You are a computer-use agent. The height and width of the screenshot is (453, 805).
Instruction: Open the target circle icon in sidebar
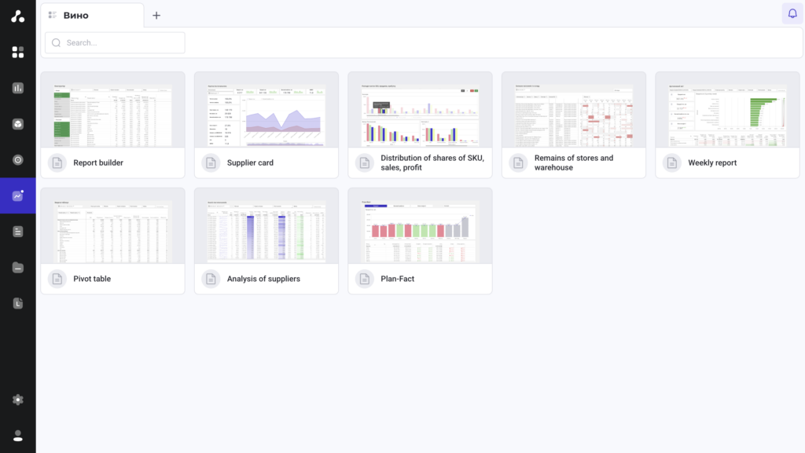pos(18,160)
